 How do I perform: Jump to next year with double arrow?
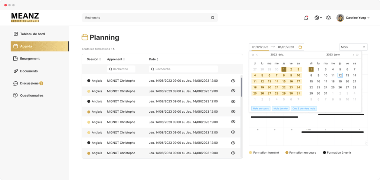point(357,55)
